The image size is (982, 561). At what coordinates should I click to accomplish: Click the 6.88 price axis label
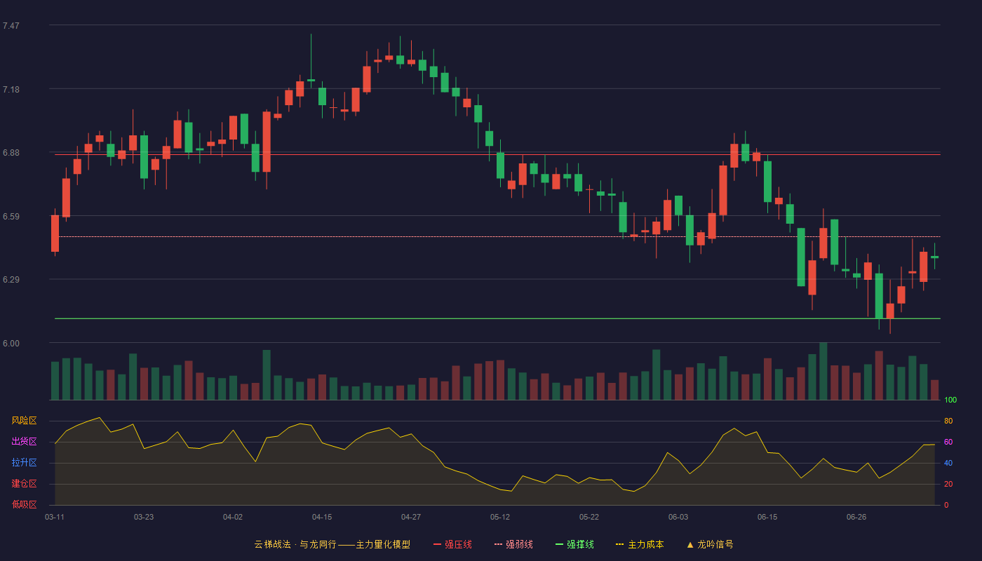[11, 153]
